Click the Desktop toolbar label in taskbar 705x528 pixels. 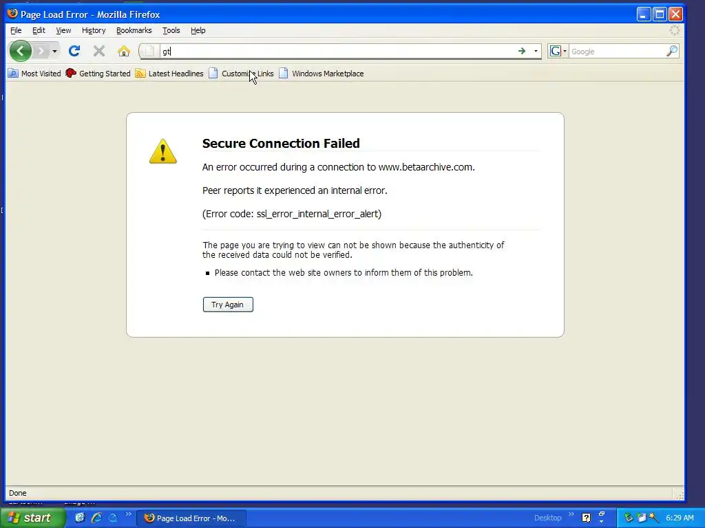point(547,518)
